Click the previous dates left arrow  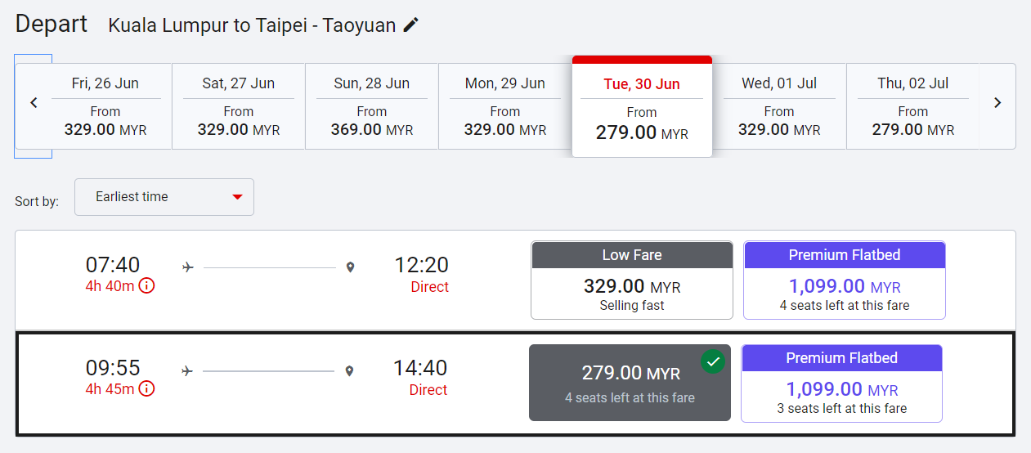point(34,103)
